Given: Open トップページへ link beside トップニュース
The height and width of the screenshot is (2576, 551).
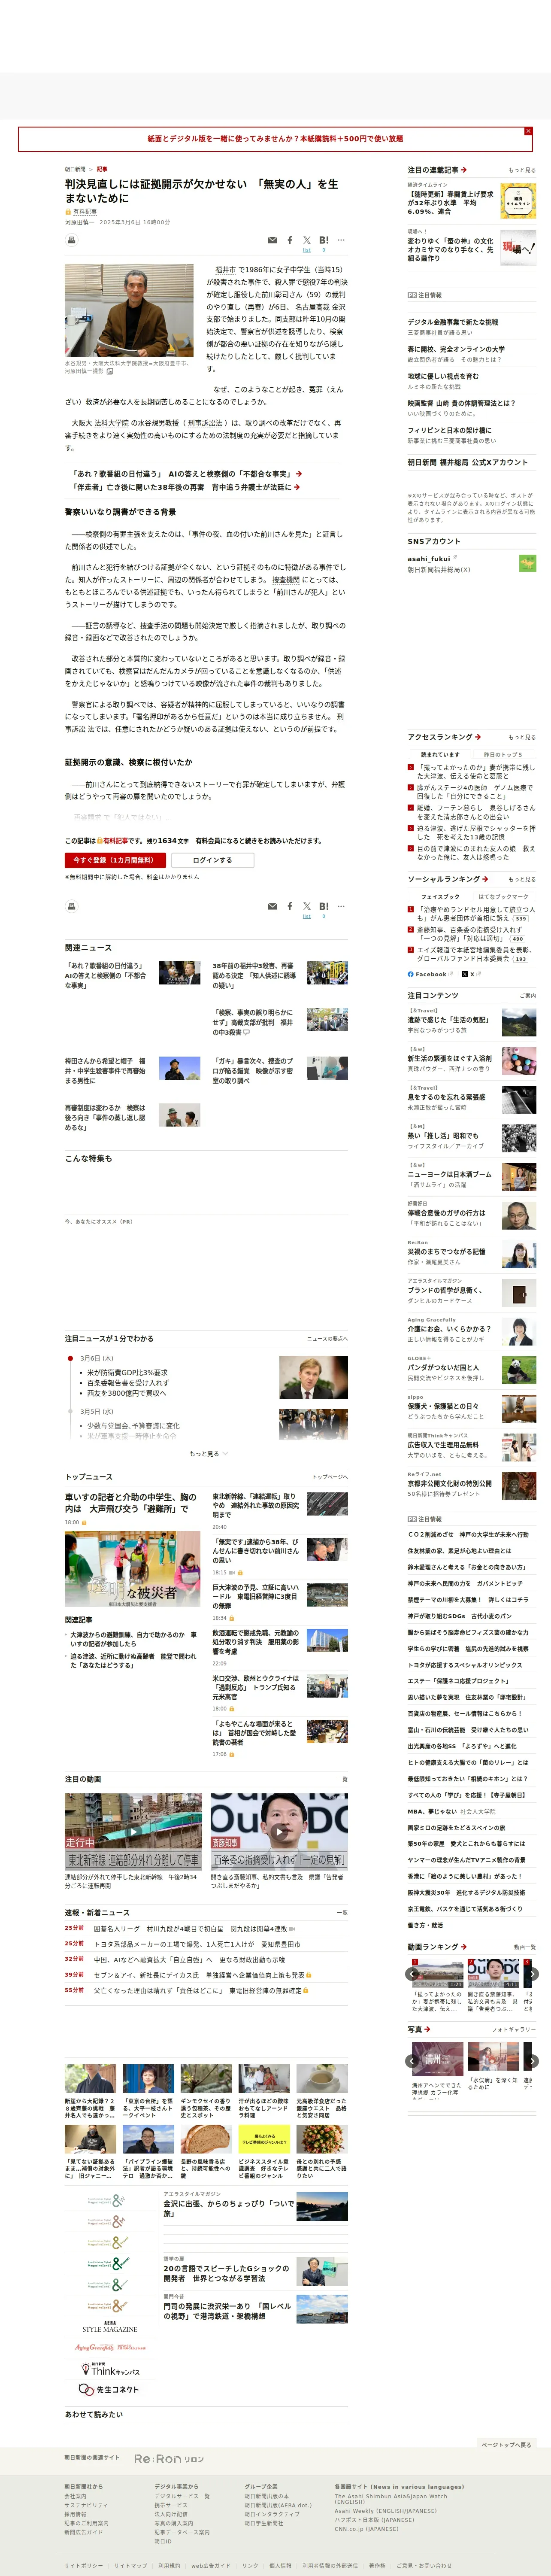Looking at the screenshot, I should [330, 1477].
